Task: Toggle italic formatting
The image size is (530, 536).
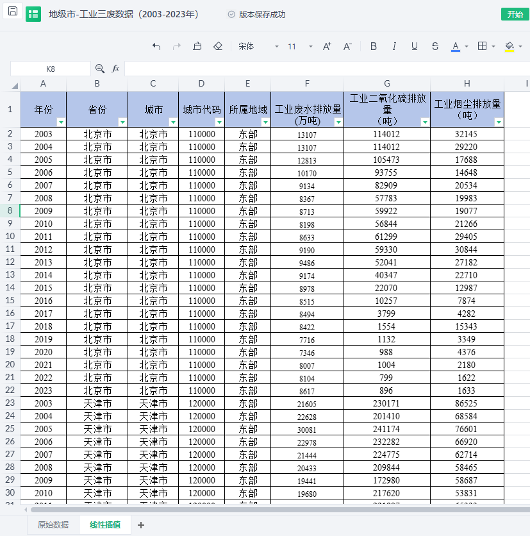Action: pos(394,46)
